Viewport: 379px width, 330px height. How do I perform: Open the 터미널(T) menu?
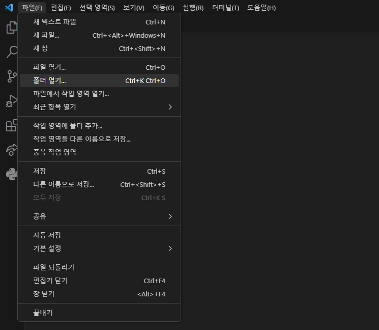point(225,8)
